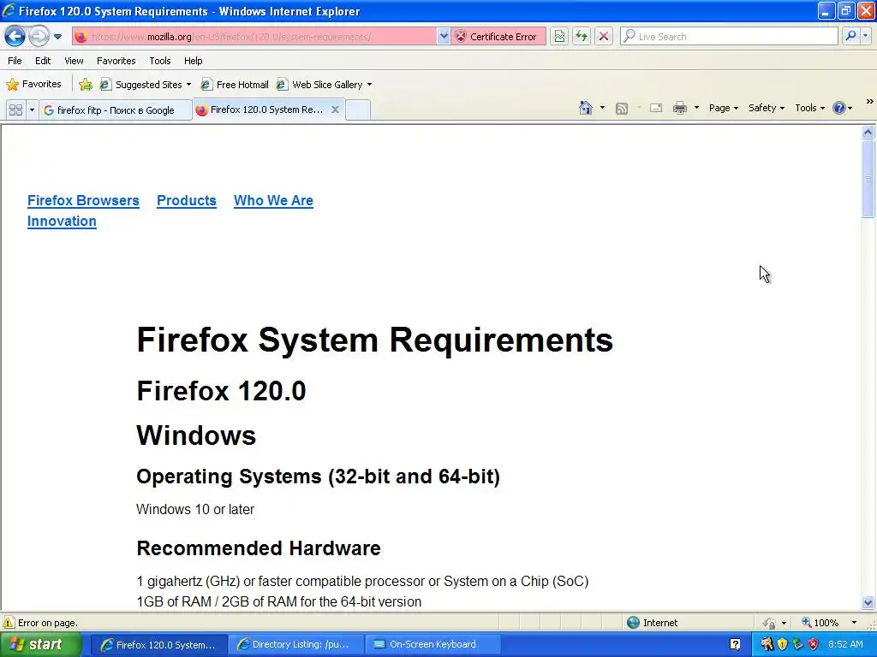Click the Certificate Error shield badge

(498, 37)
